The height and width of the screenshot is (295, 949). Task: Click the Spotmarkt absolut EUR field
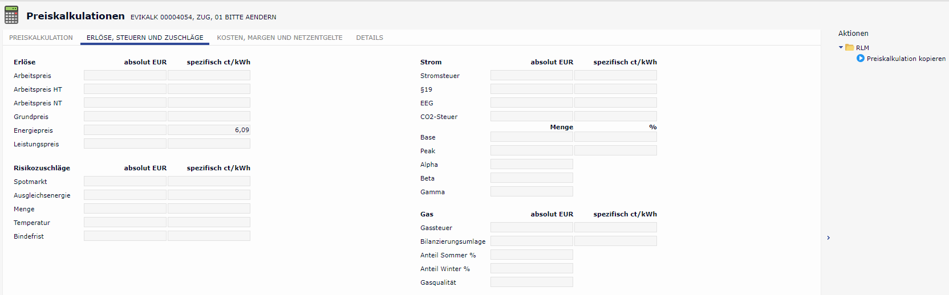tap(125, 182)
